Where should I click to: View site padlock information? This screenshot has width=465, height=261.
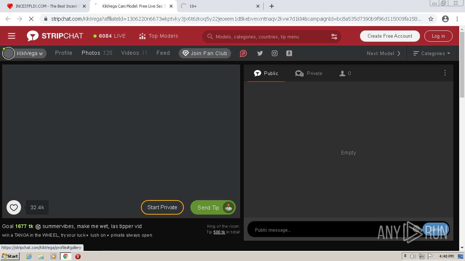45,19
